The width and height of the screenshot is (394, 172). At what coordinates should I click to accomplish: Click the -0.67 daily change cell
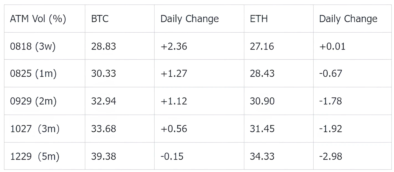coord(331,74)
